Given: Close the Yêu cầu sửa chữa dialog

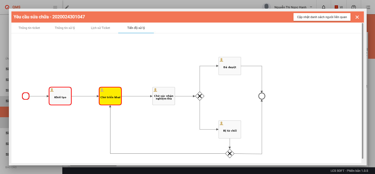Looking at the screenshot, I should coord(357,17).
